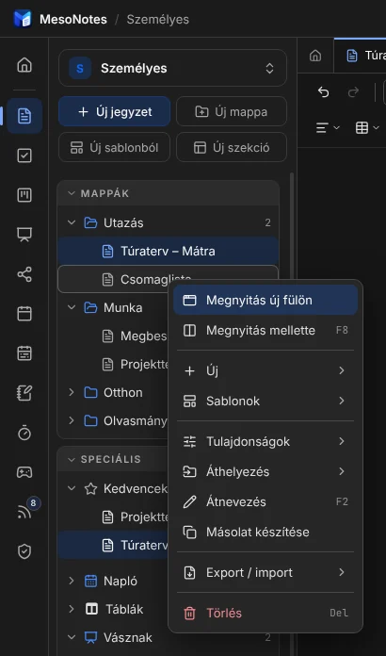Click the MesoNotes logo icon
The width and height of the screenshot is (386, 656).
[x=23, y=19]
